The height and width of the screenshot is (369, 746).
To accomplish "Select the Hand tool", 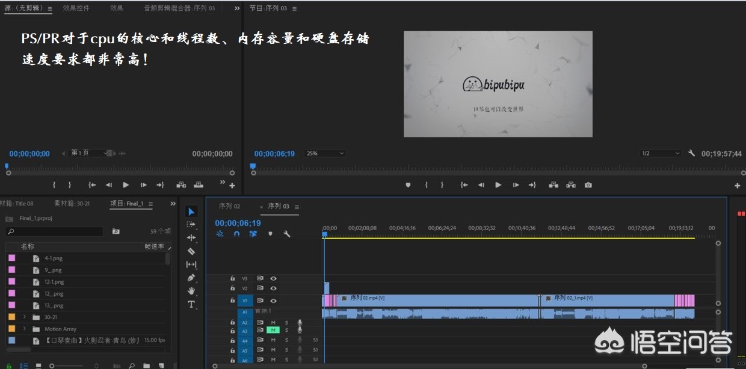I will click(191, 291).
